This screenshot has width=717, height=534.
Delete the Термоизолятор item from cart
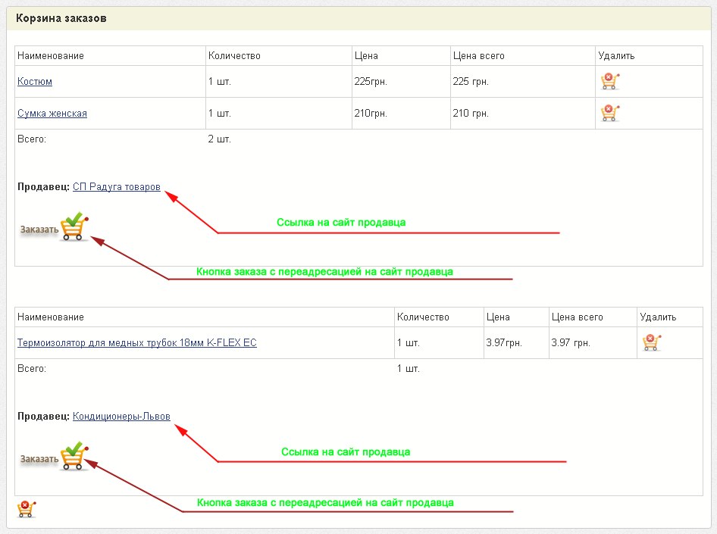point(651,342)
